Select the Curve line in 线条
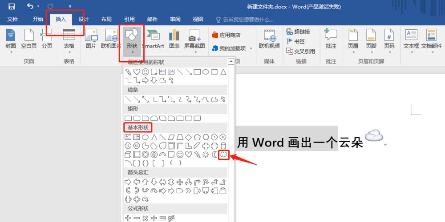Image resolution: width=445 pixels, height=222 pixels. click(x=206, y=99)
